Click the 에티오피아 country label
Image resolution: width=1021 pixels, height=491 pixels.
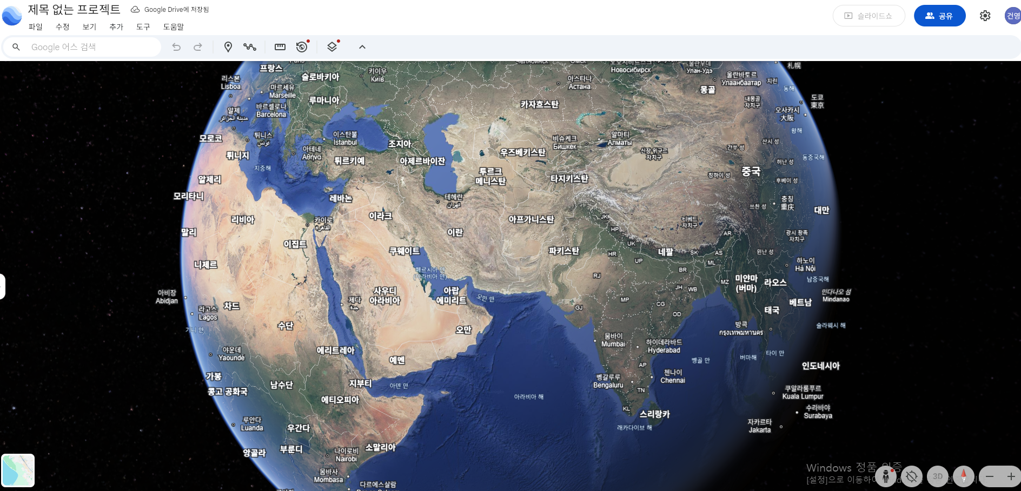pyautogui.click(x=340, y=400)
